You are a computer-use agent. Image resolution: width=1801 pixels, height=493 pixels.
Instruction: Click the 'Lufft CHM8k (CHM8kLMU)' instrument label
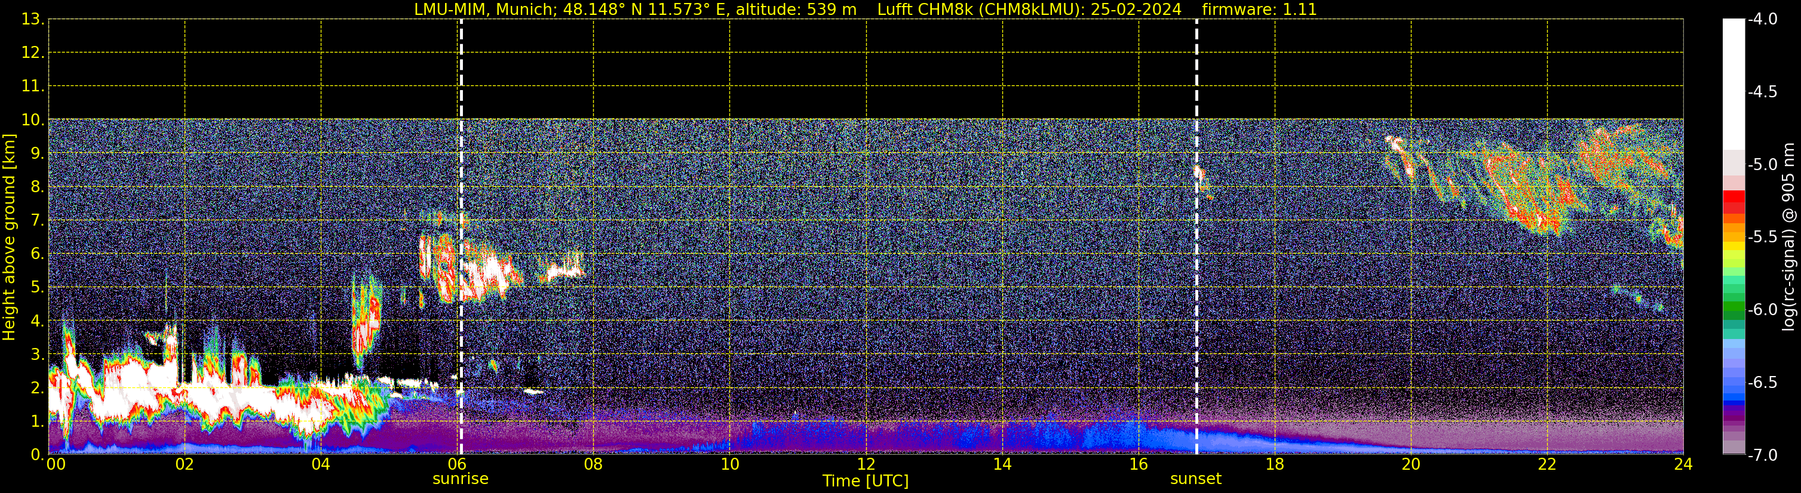(x=981, y=10)
